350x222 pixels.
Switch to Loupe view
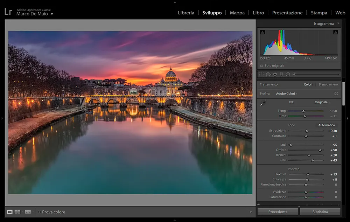point(10,211)
